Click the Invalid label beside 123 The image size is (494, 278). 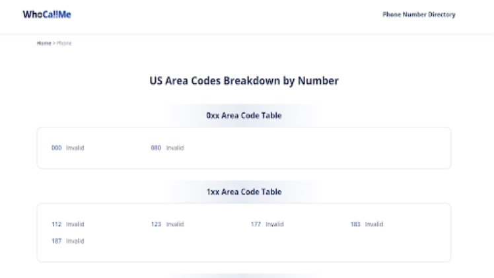pos(175,225)
